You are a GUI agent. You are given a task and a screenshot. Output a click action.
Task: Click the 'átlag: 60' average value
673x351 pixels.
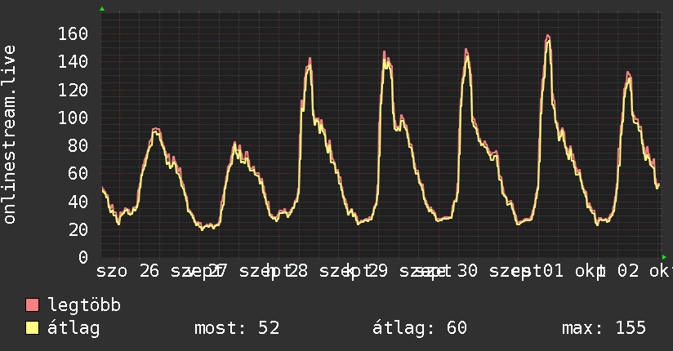coord(419,328)
